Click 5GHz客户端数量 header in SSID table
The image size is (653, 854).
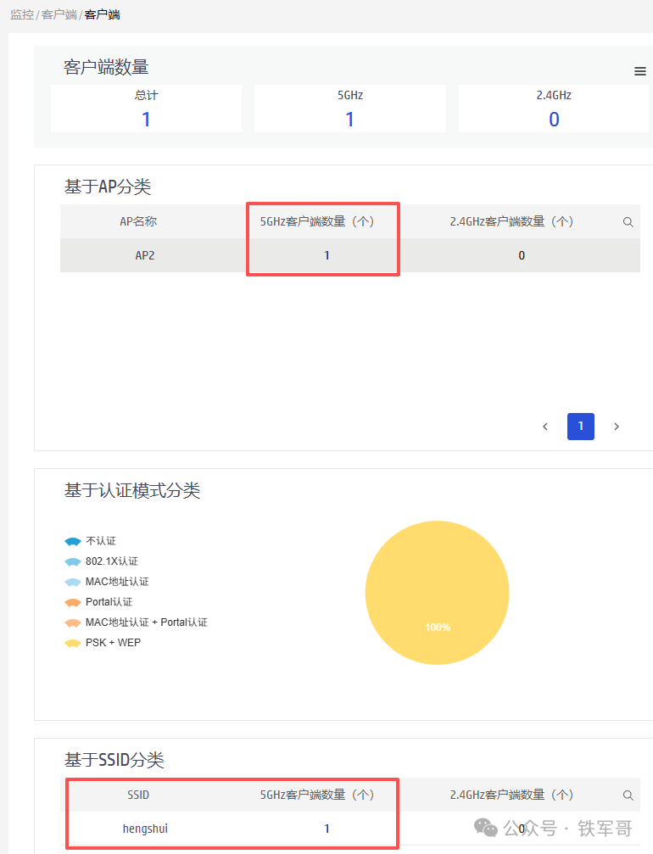(317, 795)
